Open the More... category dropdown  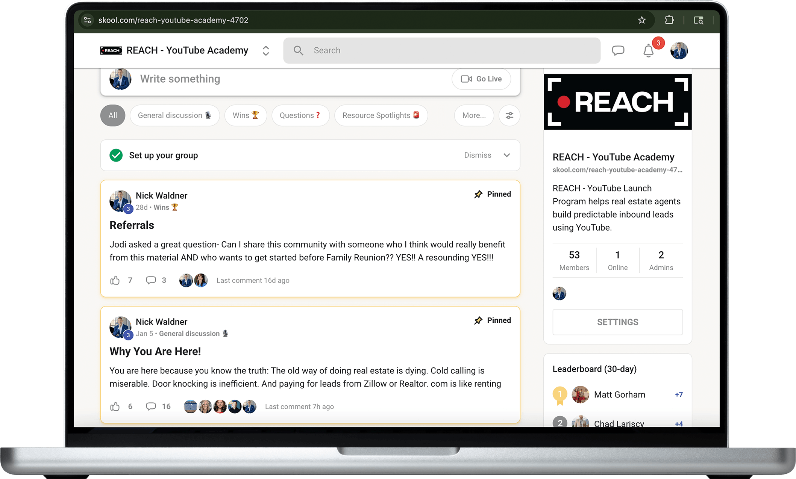pyautogui.click(x=474, y=115)
